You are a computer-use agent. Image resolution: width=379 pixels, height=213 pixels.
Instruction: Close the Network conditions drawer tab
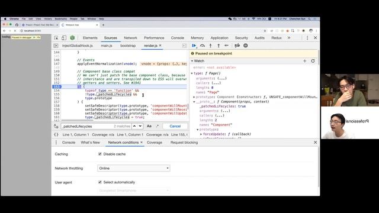pyautogui.click(x=142, y=143)
